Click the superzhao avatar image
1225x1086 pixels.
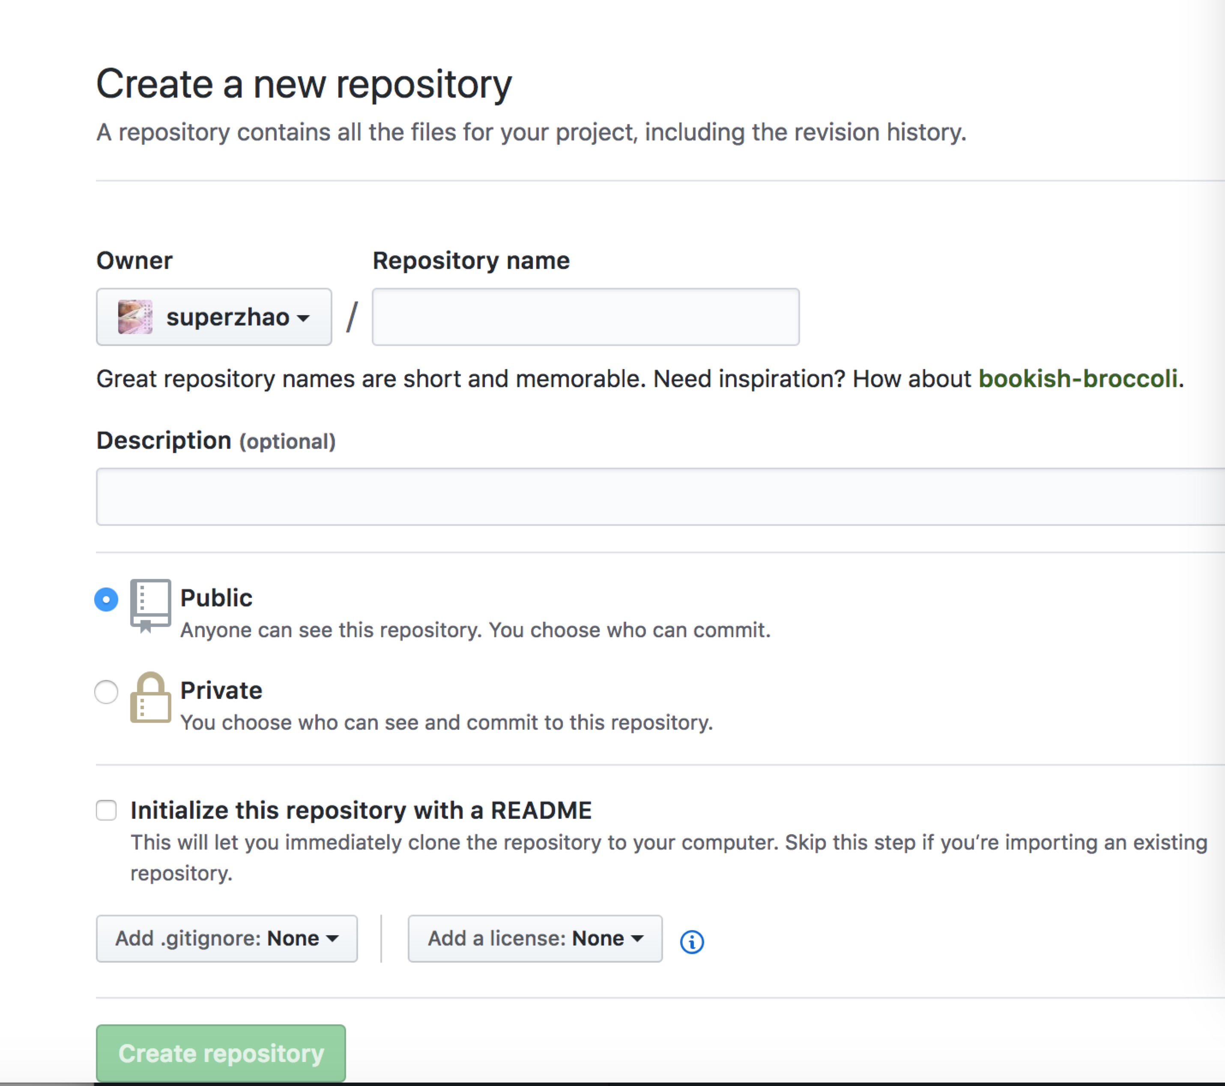click(135, 316)
